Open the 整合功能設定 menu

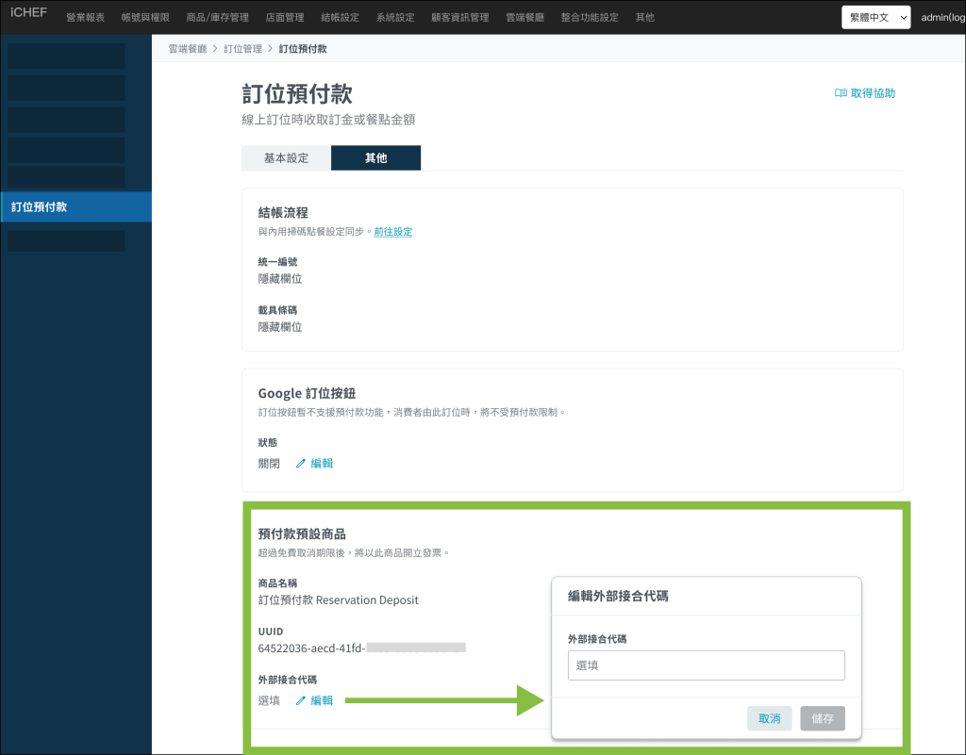click(590, 18)
